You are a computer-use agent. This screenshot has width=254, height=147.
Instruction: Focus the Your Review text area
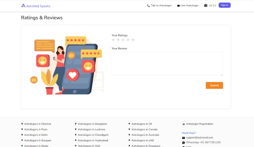(167, 63)
